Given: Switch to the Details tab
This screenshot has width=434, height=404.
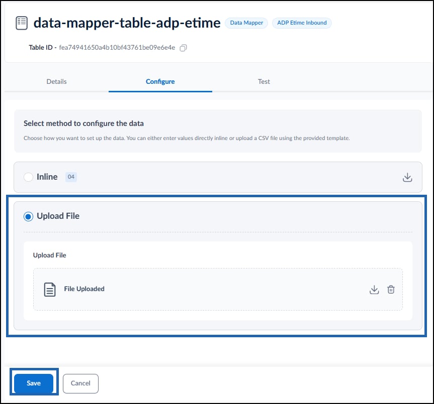Looking at the screenshot, I should coord(56,81).
